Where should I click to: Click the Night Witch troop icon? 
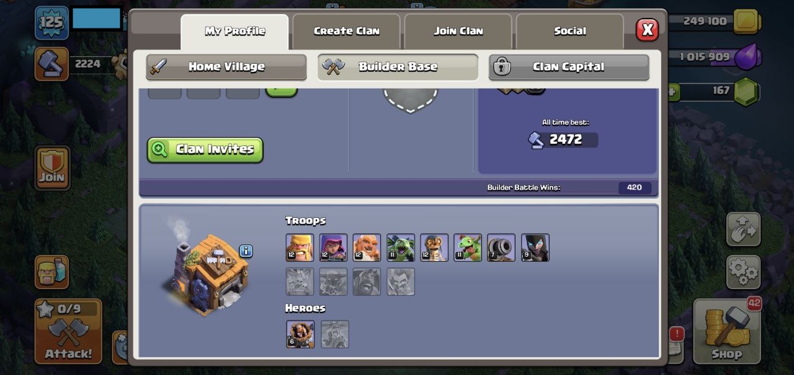pyautogui.click(x=535, y=248)
